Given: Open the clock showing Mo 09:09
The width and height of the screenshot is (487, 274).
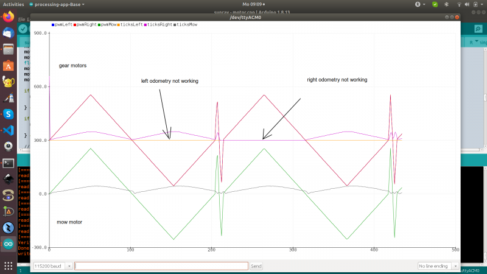Looking at the screenshot, I should 253,4.
